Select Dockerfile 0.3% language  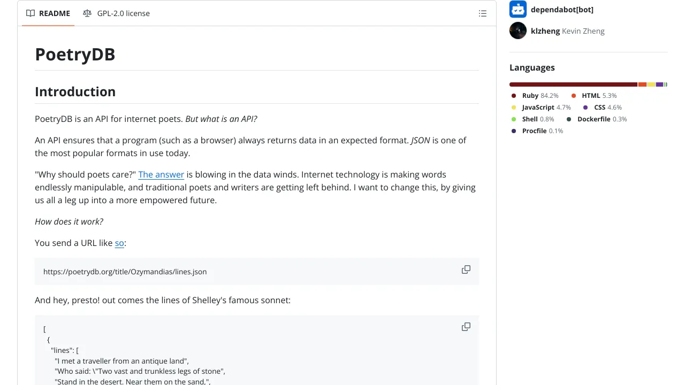point(596,119)
